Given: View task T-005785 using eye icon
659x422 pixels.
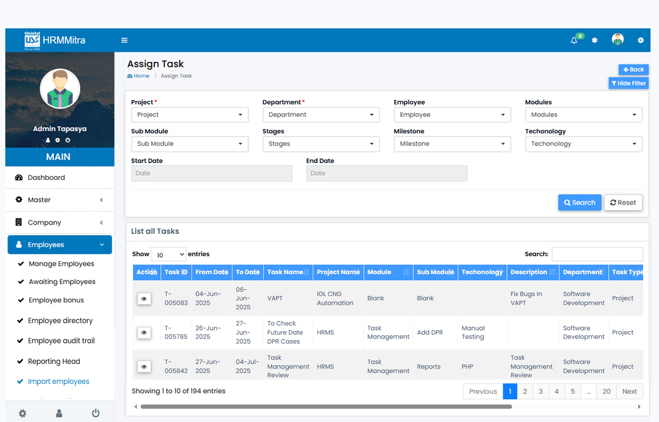Looking at the screenshot, I should (143, 333).
